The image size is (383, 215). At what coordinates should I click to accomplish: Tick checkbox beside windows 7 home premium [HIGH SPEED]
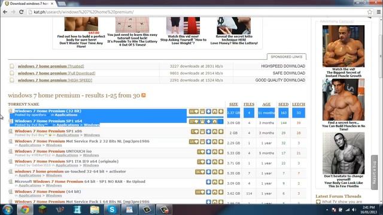pyautogui.click(x=12, y=80)
